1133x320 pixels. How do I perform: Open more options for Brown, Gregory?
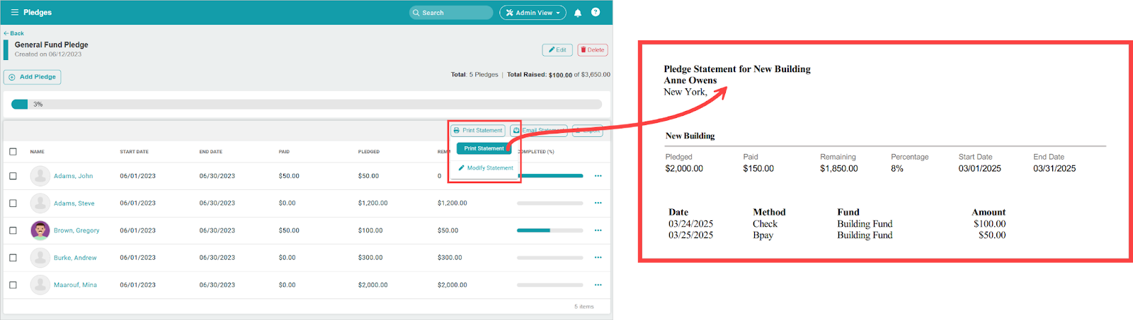pyautogui.click(x=598, y=230)
